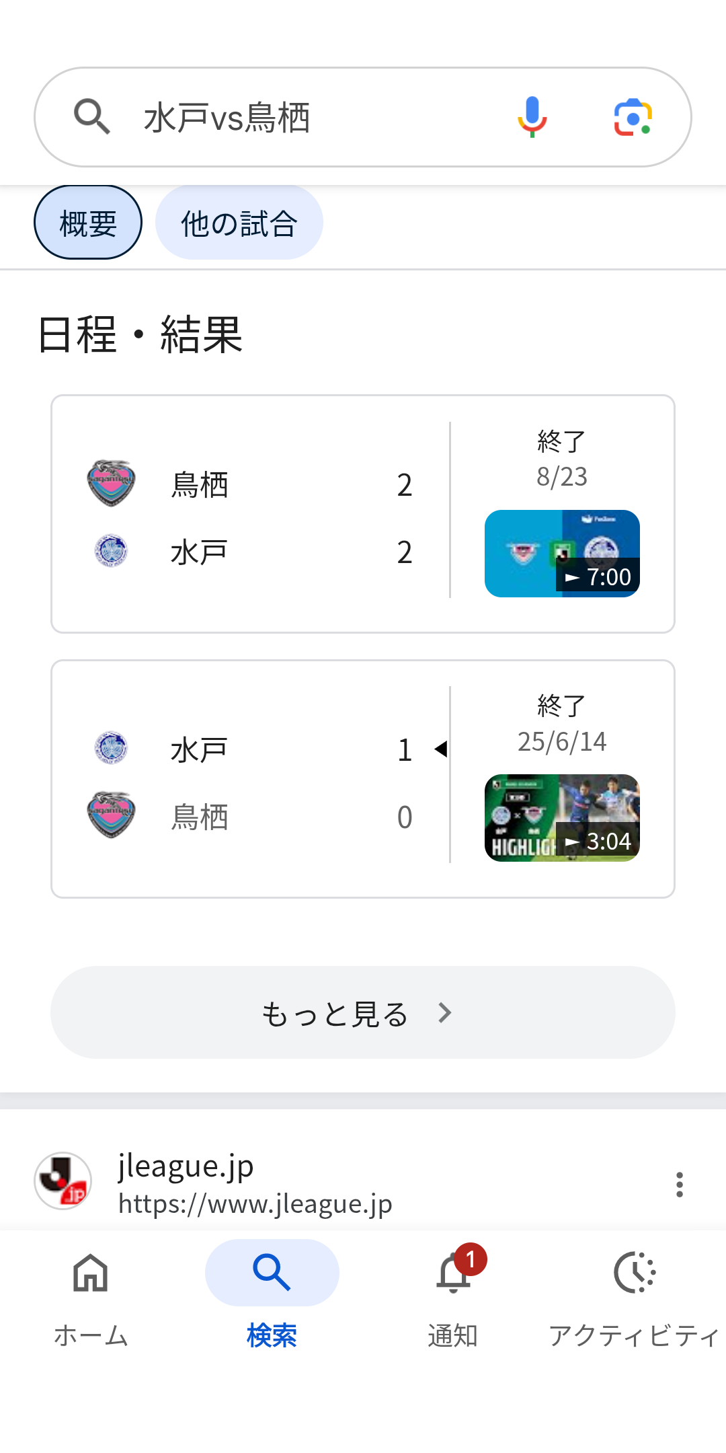Screen dimensions: 726x1453
Task: Select the 概要 overview chip
Action: coord(88,223)
